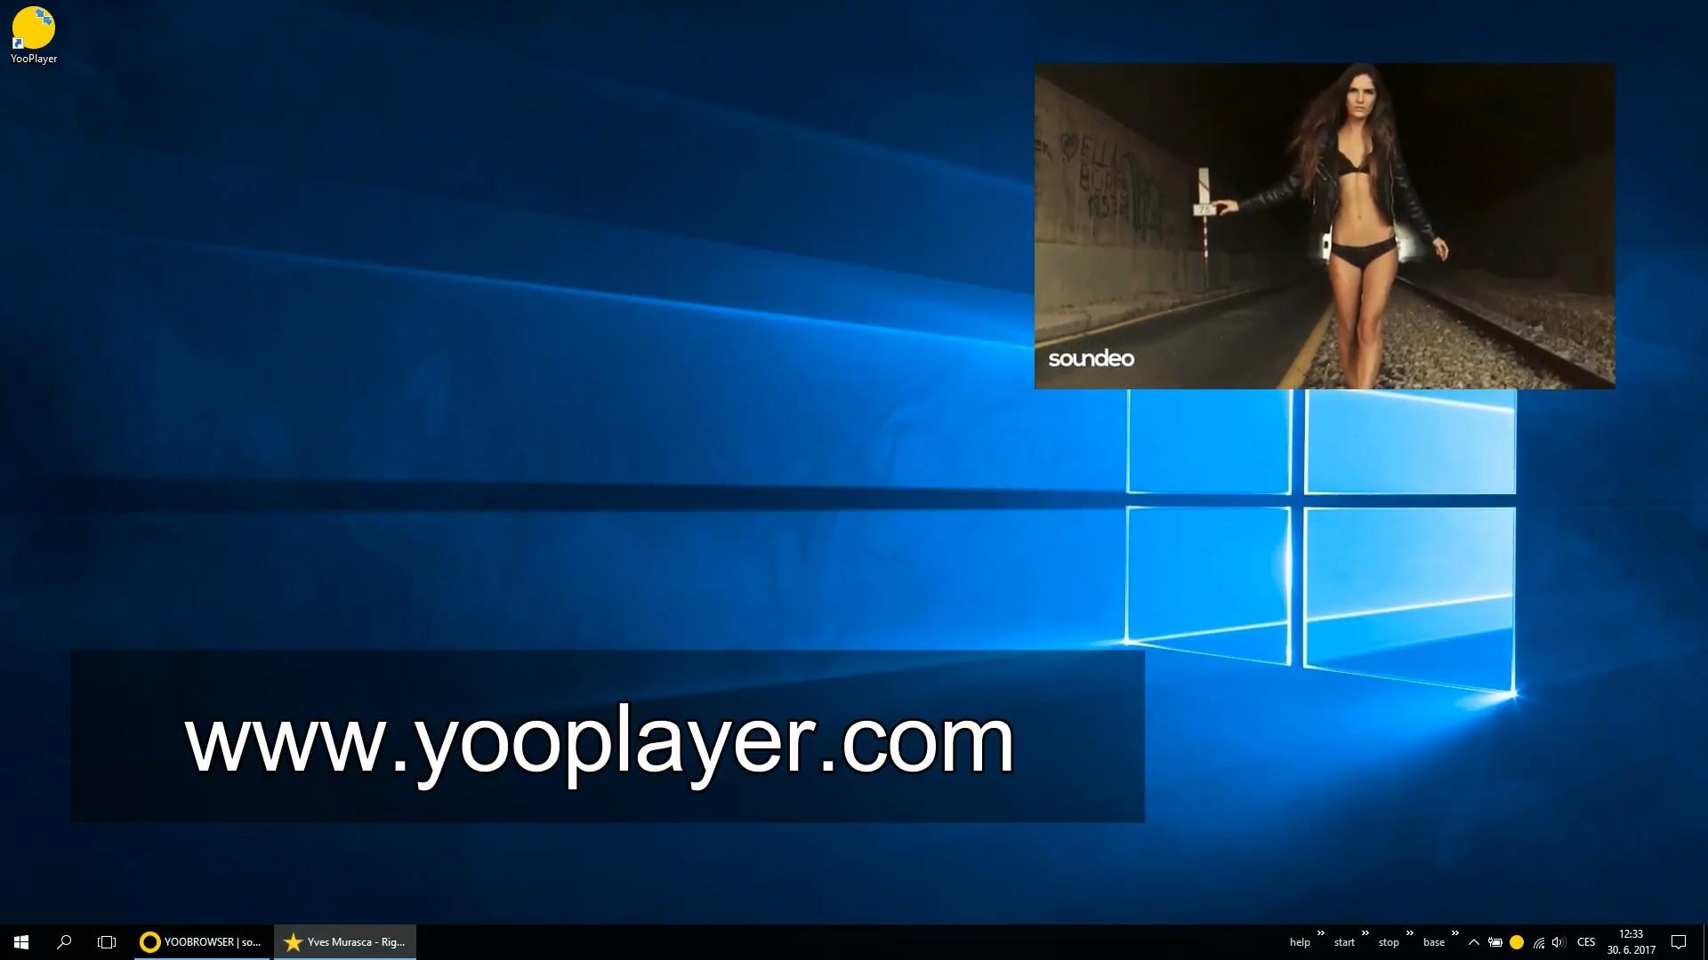This screenshot has height=960, width=1708.
Task: Open taskbar search magnifier
Action: [64, 942]
